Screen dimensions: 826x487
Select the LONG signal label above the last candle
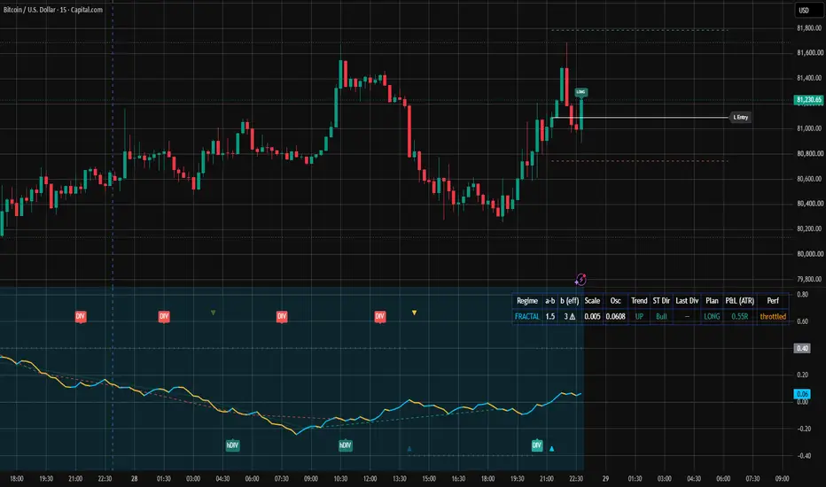pyautogui.click(x=581, y=92)
